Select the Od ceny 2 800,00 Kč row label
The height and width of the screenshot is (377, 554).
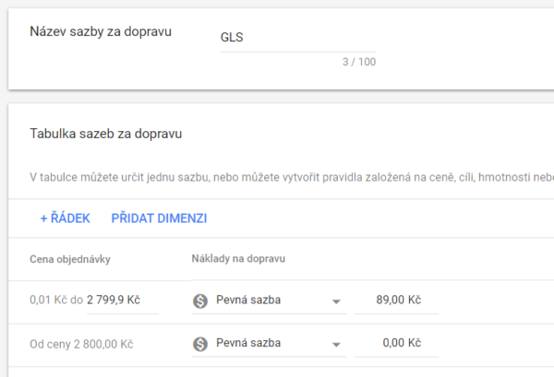[x=81, y=344]
